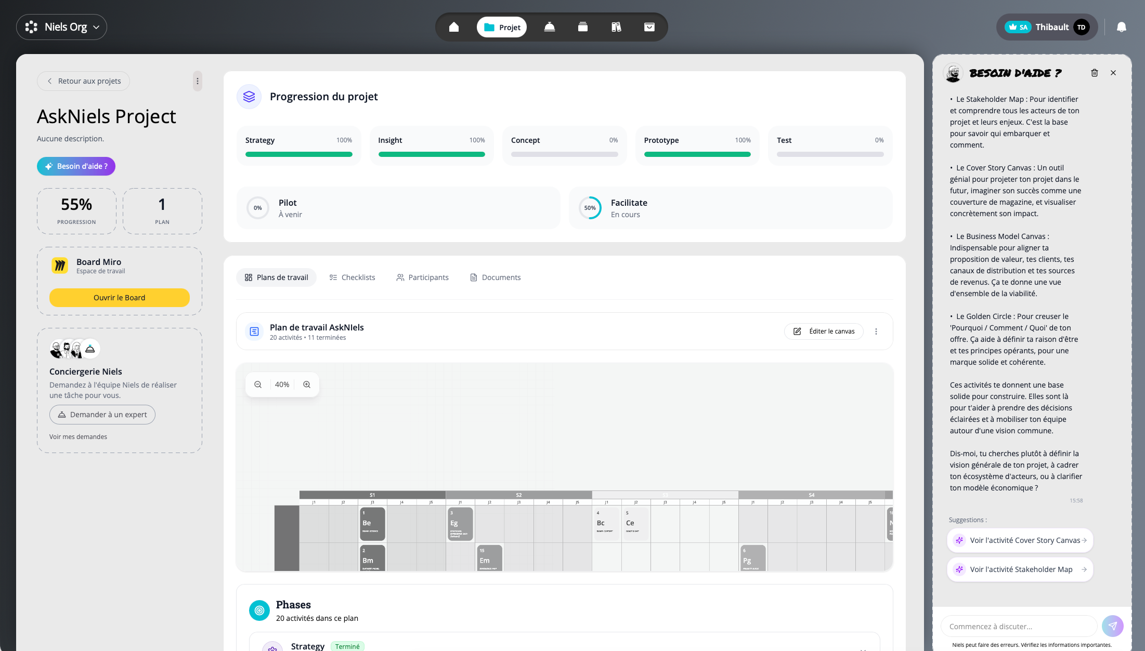Select the concierge bell icon in navbar
Screen dimensions: 1145x651
[550, 26]
